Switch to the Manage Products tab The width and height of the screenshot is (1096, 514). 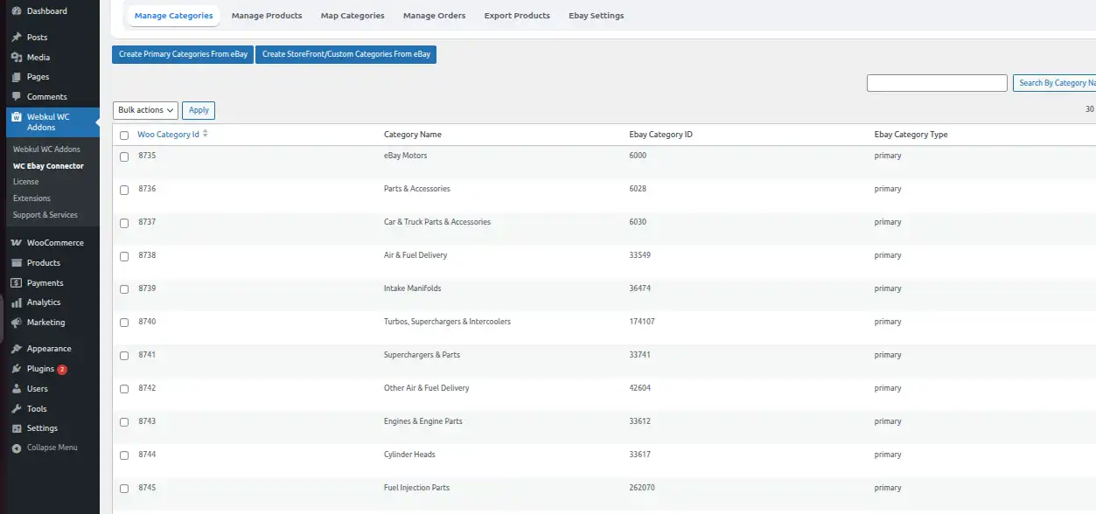coord(267,16)
